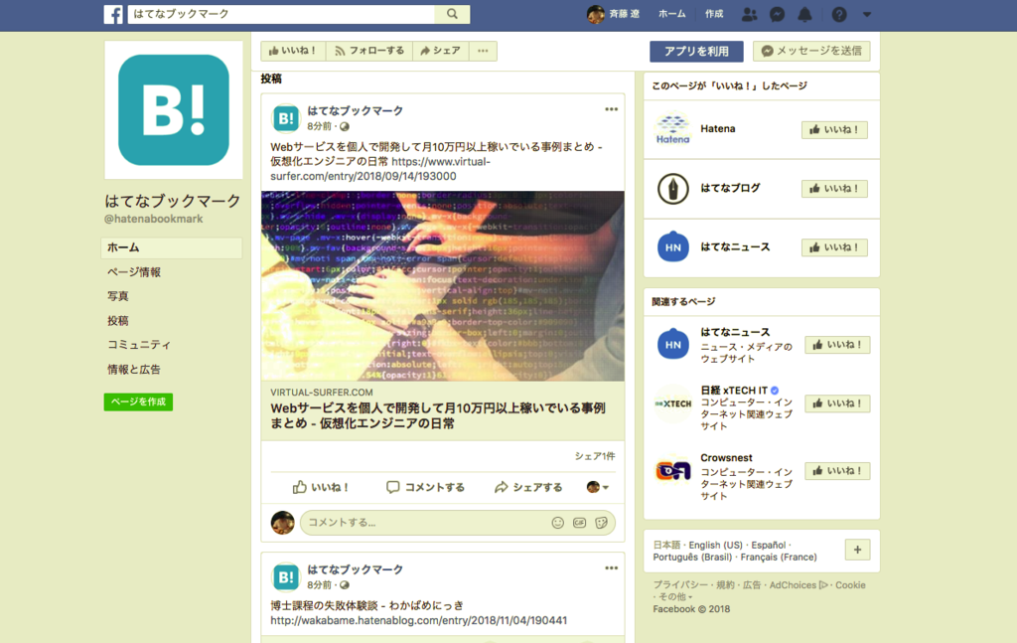Image resolution: width=1017 pixels, height=643 pixels.
Task: Open the wakabame.hatenablog.com post link
Action: pyautogui.click(x=418, y=621)
